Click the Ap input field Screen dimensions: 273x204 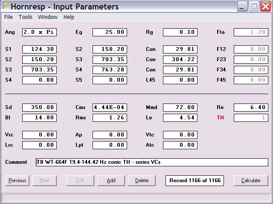pos(110,135)
